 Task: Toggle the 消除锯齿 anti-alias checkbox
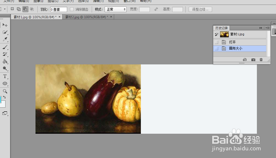tap(72, 9)
